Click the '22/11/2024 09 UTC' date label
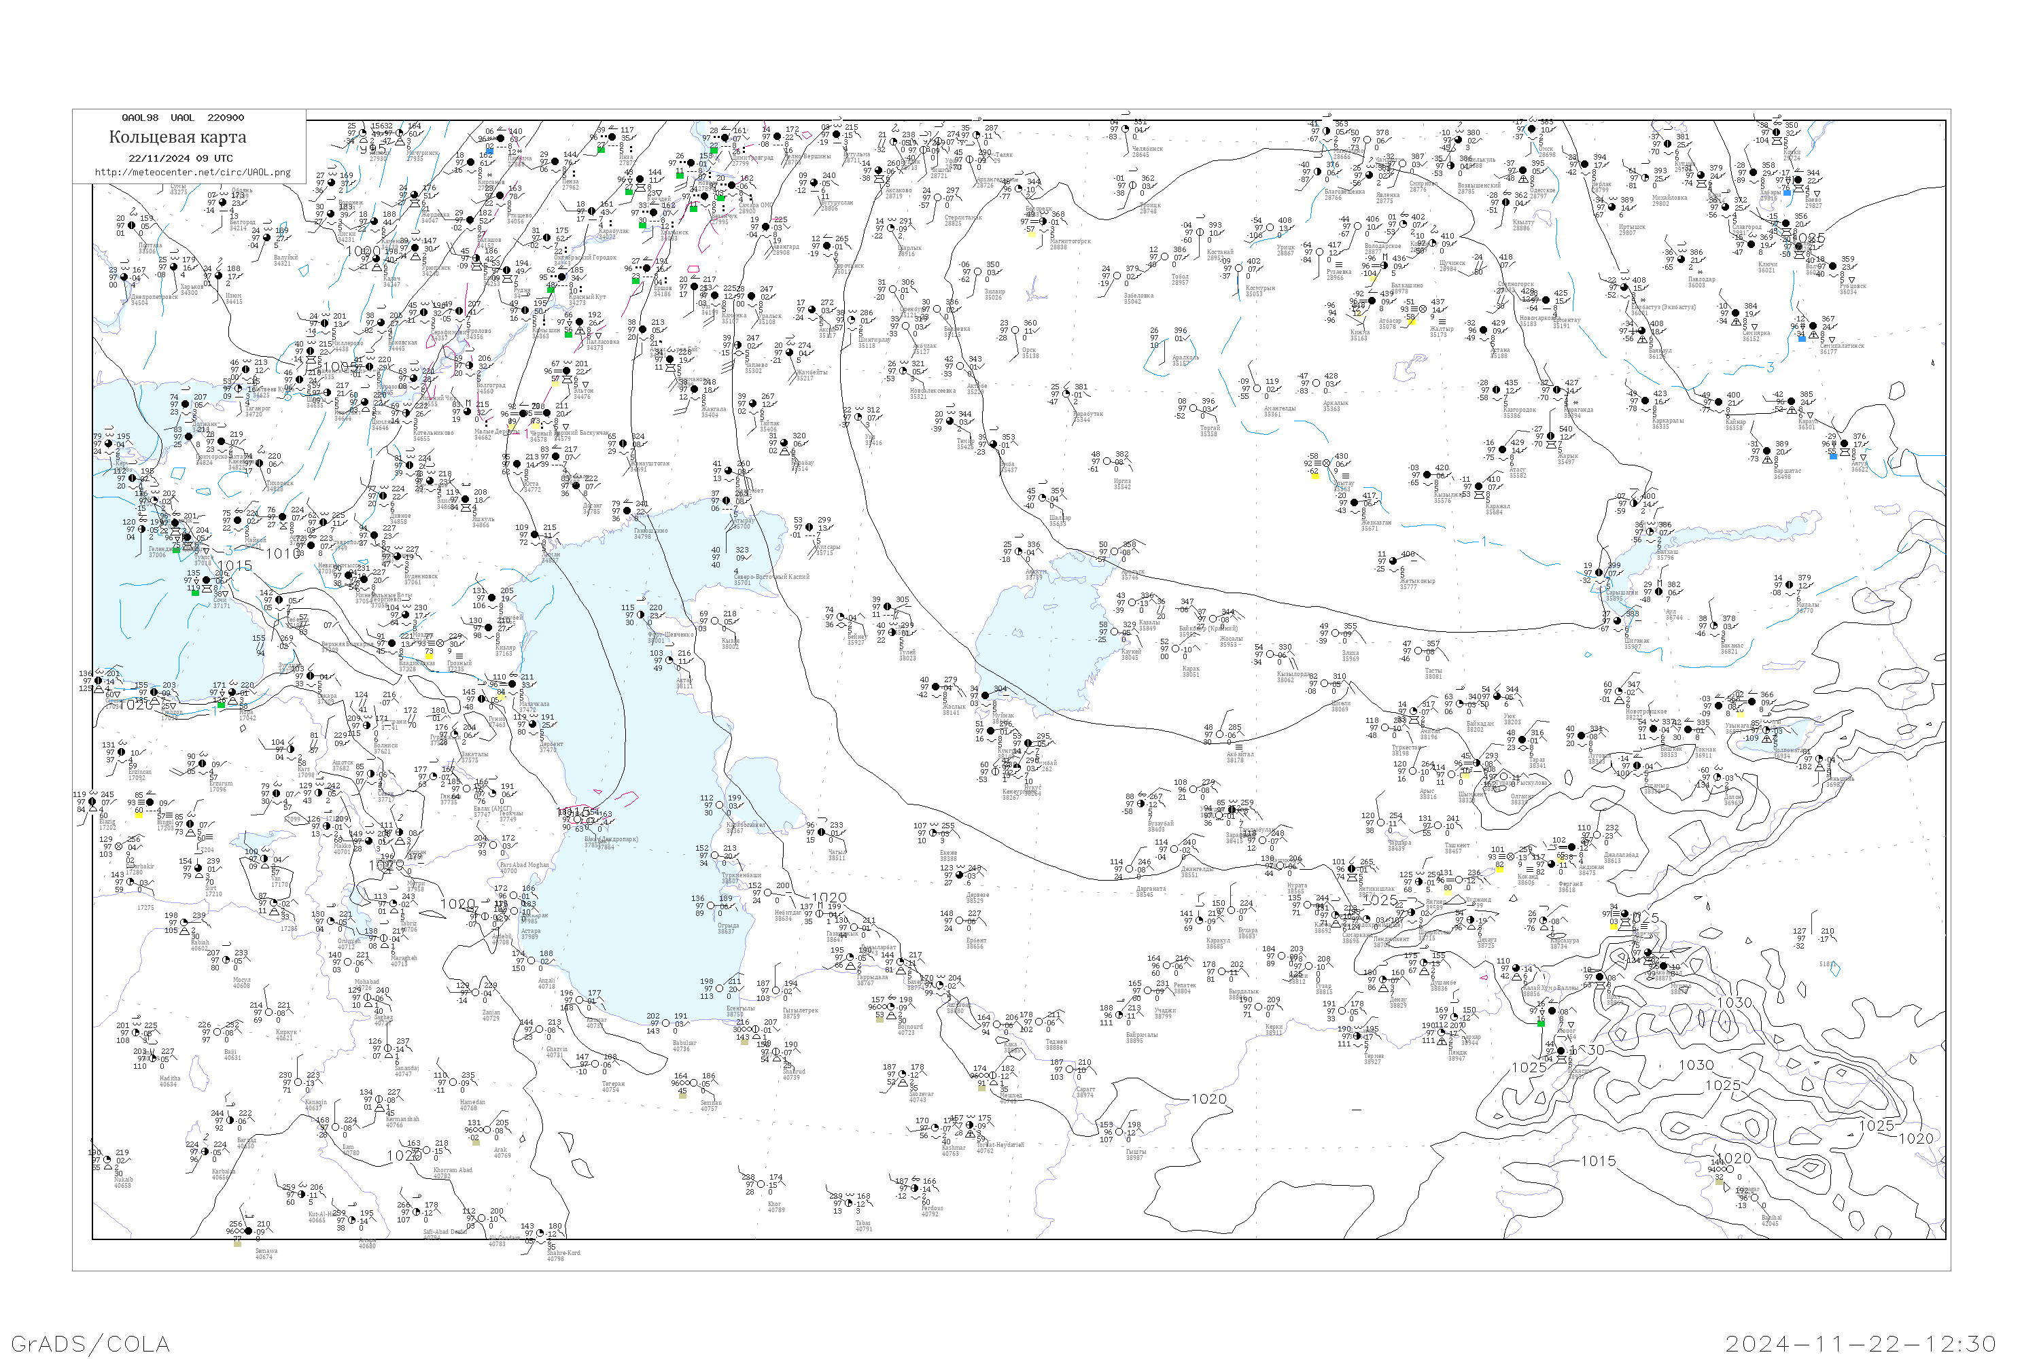Viewport: 2039px width, 1359px height. coord(180,158)
